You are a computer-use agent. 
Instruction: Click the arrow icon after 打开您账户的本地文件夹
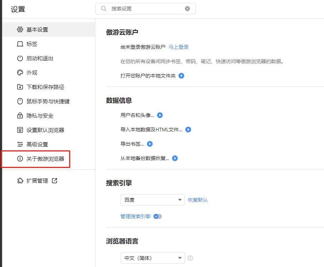tap(181, 76)
